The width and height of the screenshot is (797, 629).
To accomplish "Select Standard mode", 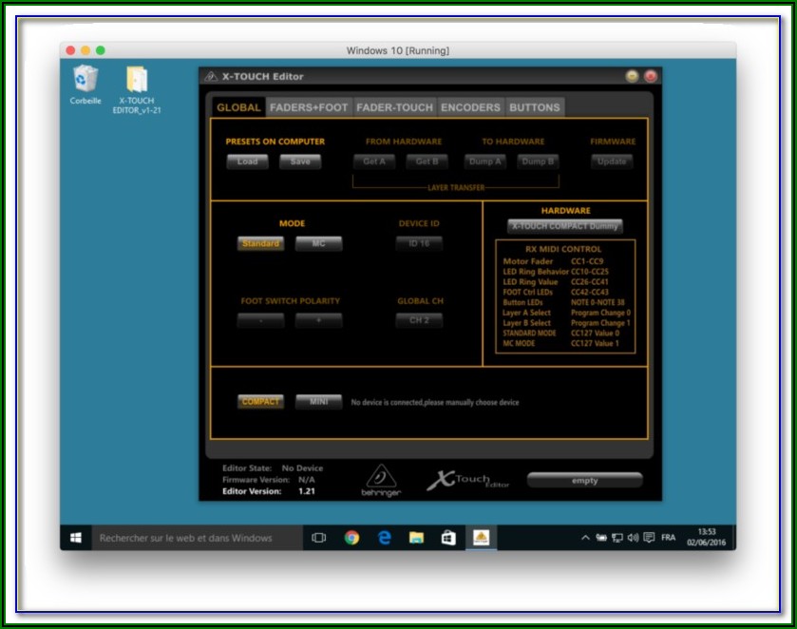I will click(260, 244).
